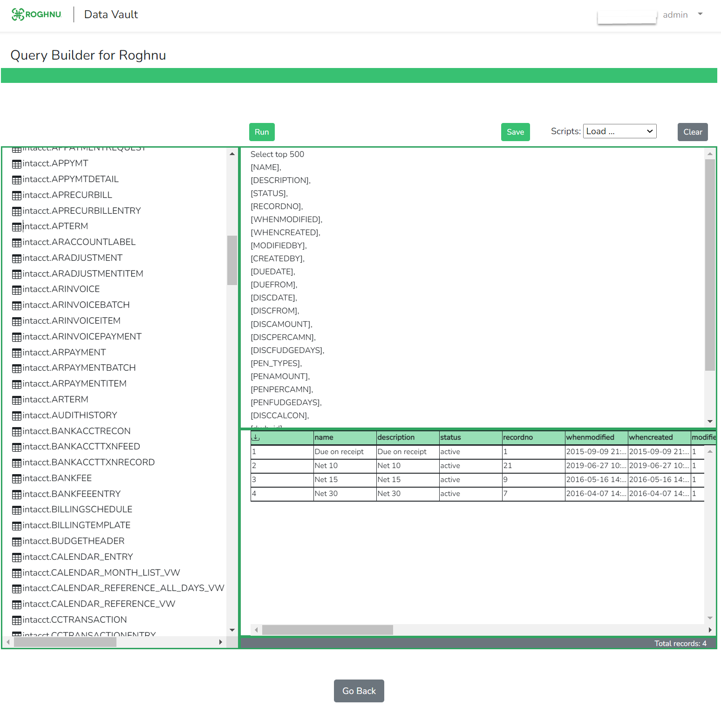Click the table icon beside intacct.APTERM
The image size is (721, 707).
[17, 227]
